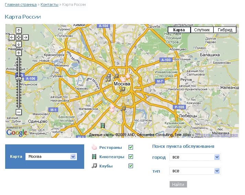This screenshot has width=245, height=195.
Task: Click the Химки label on map
Action: click(79, 25)
